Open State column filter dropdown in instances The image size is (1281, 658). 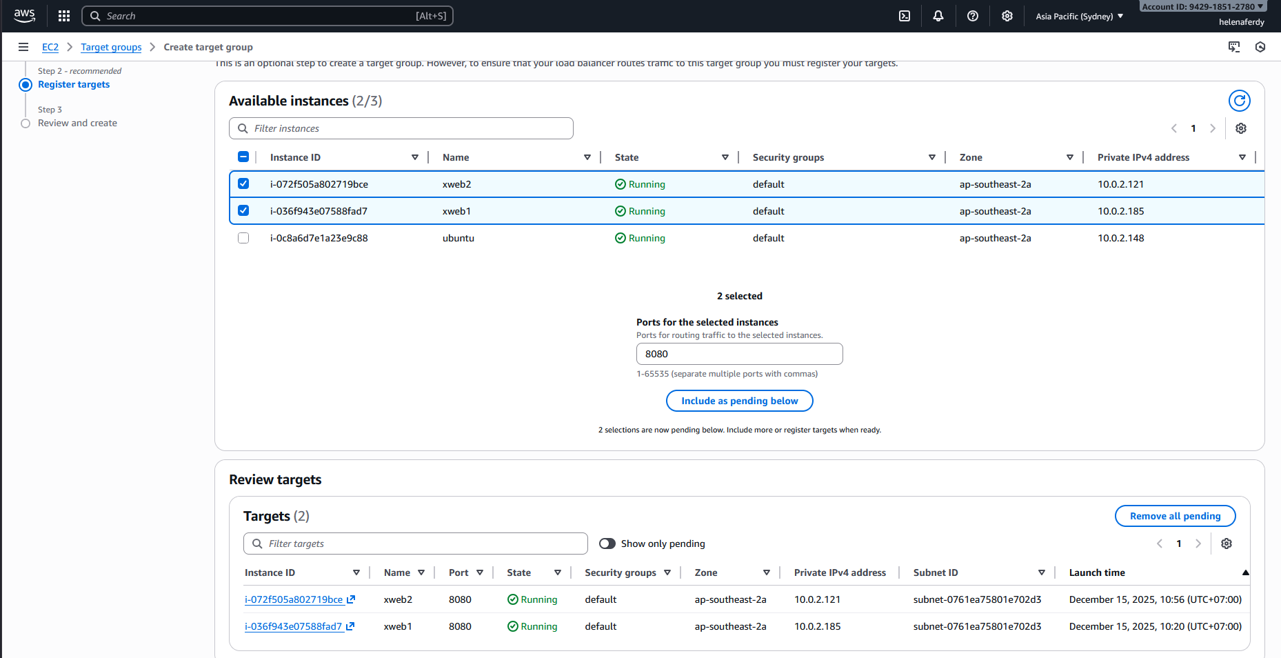[x=725, y=157]
